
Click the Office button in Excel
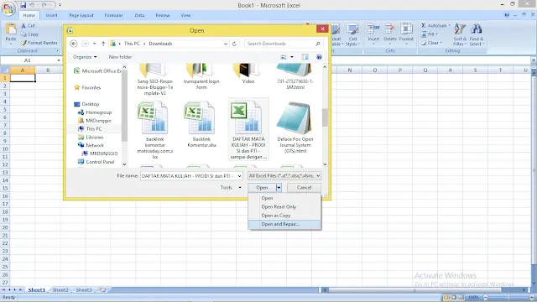(8, 8)
